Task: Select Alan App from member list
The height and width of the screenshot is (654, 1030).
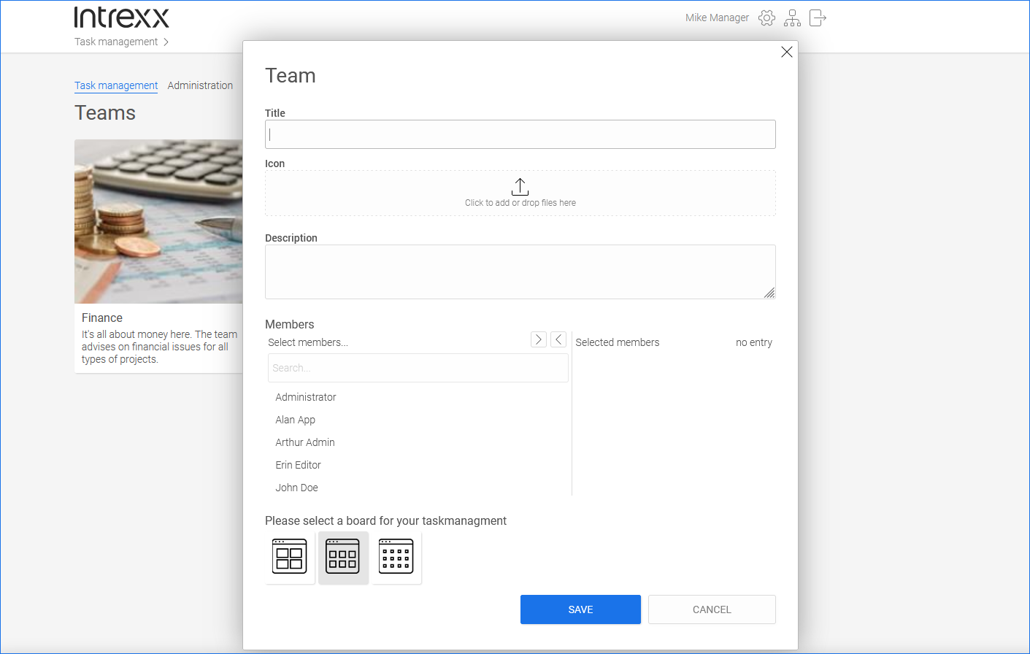Action: point(296,420)
